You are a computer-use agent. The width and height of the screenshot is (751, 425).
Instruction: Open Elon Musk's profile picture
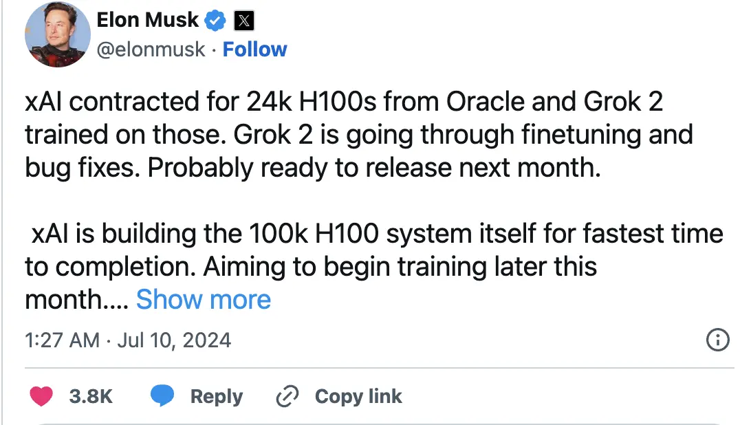[58, 34]
